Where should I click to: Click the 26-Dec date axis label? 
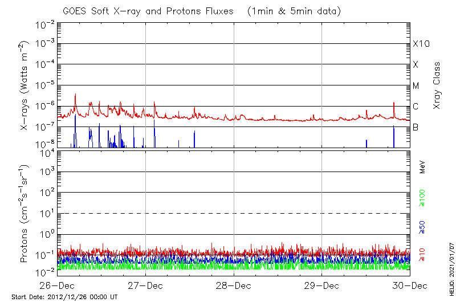pyautogui.click(x=57, y=286)
